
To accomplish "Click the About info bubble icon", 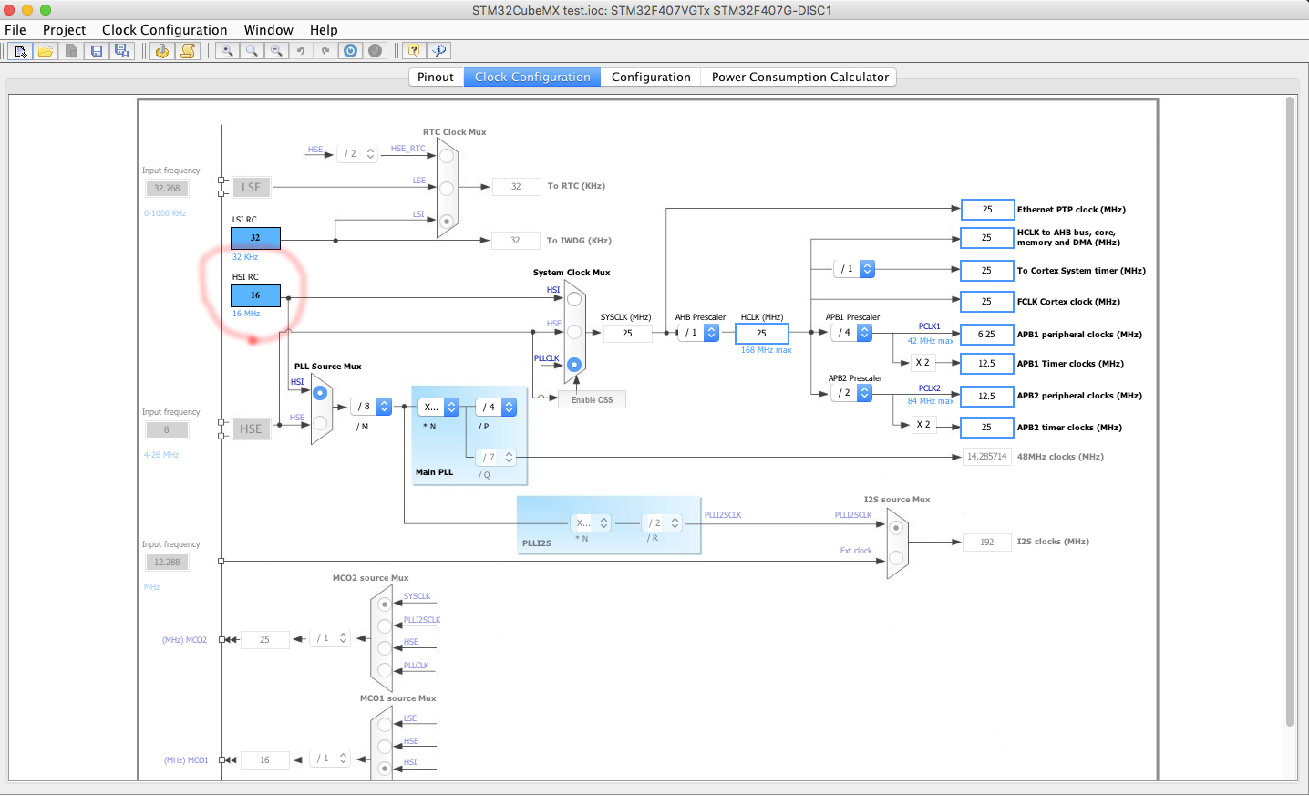I will point(439,51).
